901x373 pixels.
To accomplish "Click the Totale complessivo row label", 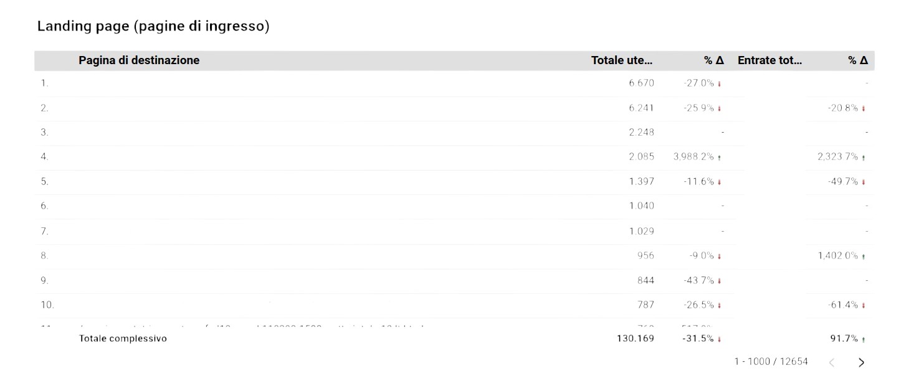I will click(123, 339).
